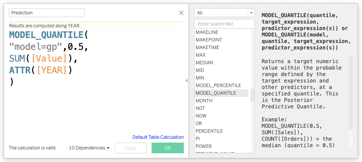Pick the MEDIAN function entry
Image resolution: width=362 pixels, height=162 pixels.
coord(204,63)
